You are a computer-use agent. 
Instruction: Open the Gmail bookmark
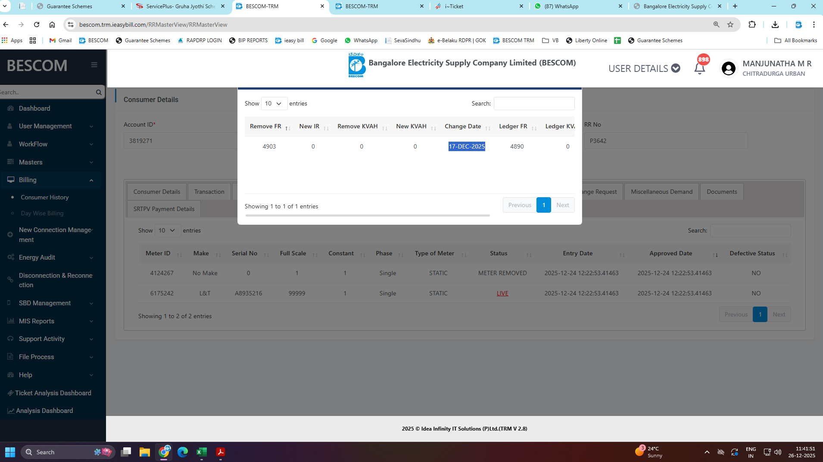pos(61,40)
